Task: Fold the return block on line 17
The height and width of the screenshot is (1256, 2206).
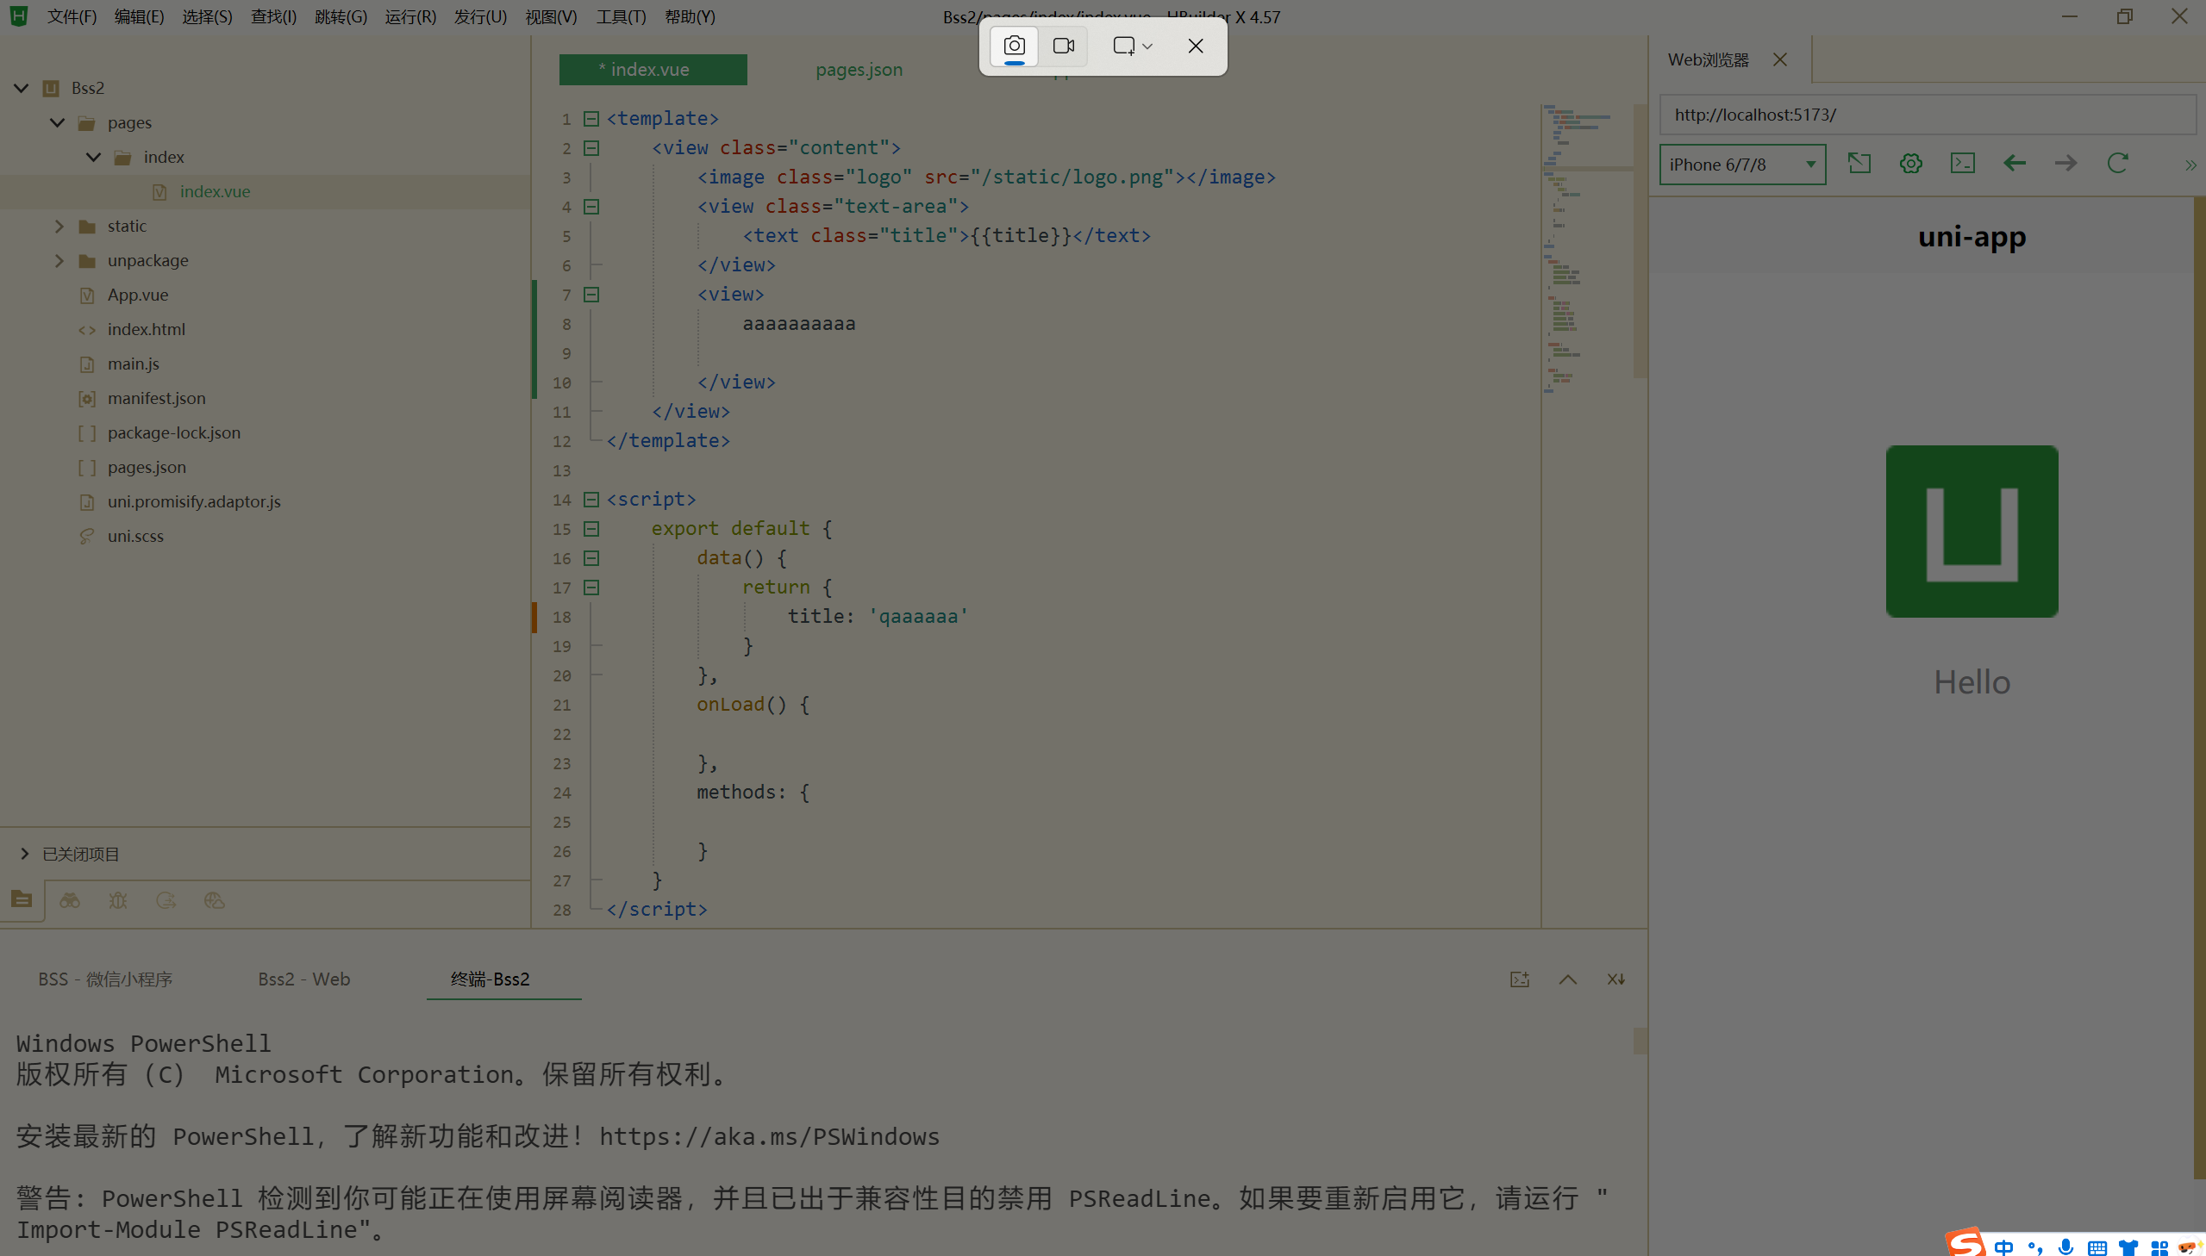Action: pos(591,588)
